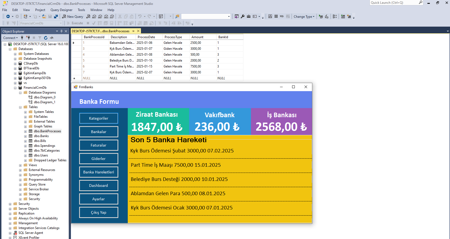
Task: Click the Add Table icon
Action: coord(343,16)
